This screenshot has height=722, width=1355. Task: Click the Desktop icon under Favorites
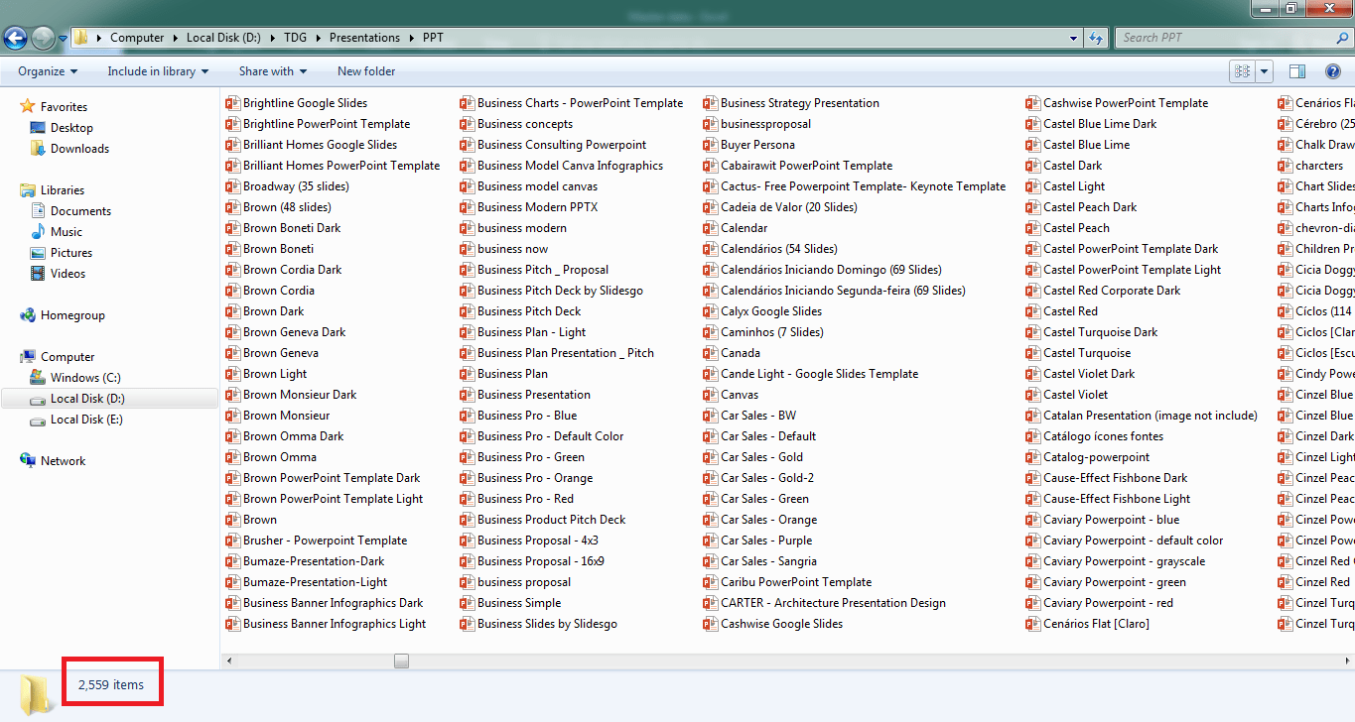(x=38, y=128)
